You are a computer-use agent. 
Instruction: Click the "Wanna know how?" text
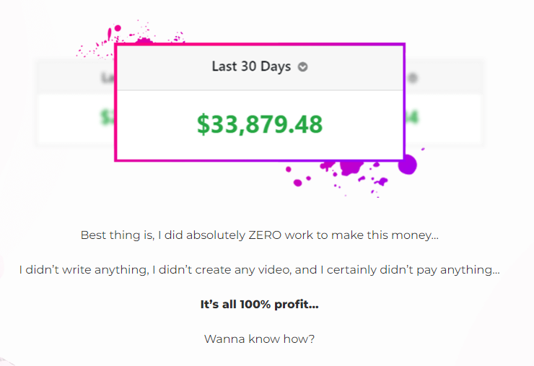[x=260, y=339]
